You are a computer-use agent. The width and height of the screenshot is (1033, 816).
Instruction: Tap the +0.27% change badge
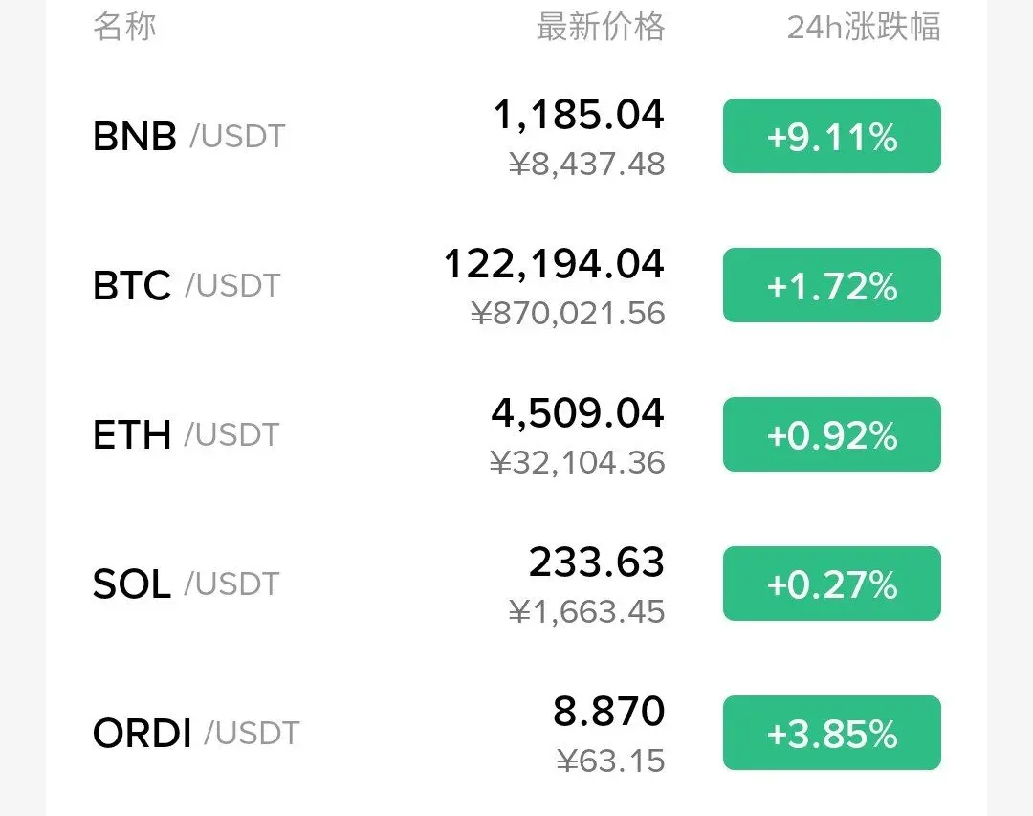click(x=831, y=584)
